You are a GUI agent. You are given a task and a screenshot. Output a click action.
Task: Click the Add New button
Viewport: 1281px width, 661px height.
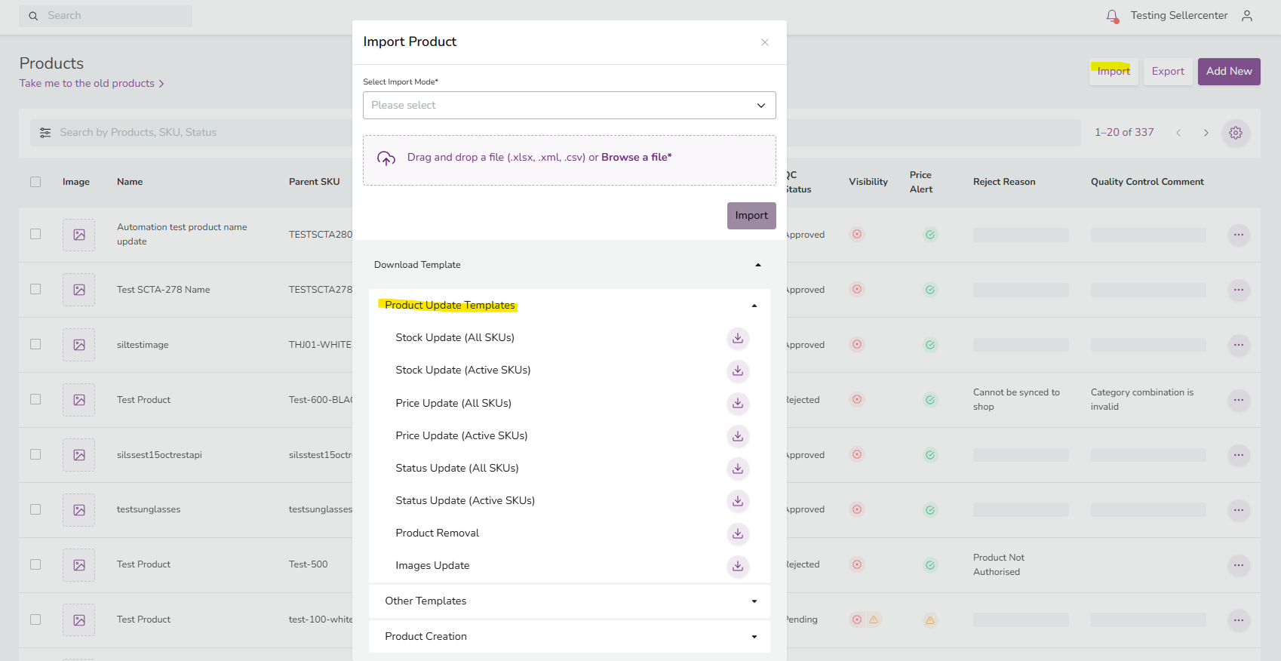1229,72
